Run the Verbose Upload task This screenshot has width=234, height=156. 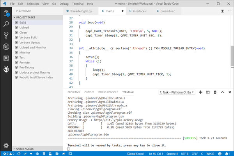[37, 42]
